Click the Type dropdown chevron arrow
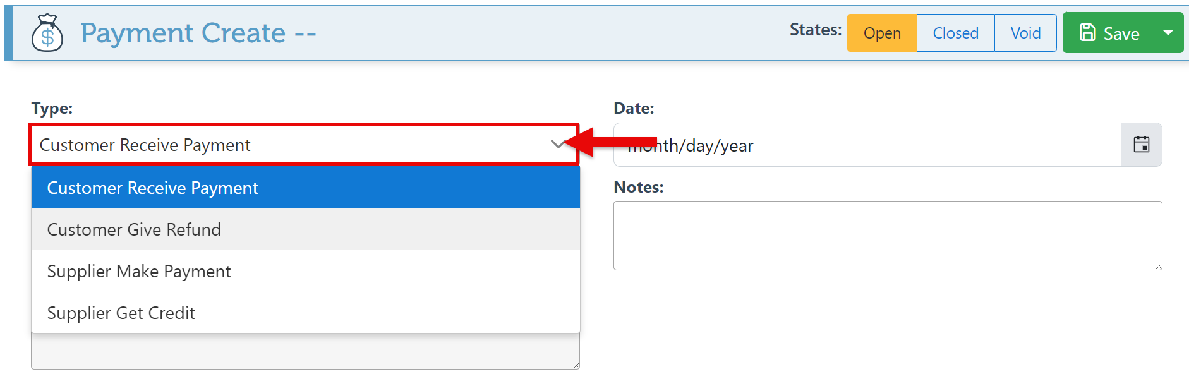Viewport: 1189px width, 374px height. [557, 145]
